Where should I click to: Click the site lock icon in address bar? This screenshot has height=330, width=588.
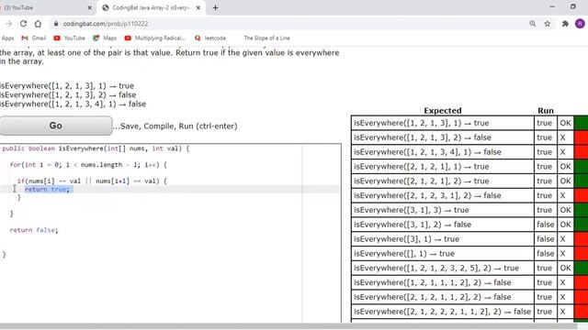[x=56, y=24]
